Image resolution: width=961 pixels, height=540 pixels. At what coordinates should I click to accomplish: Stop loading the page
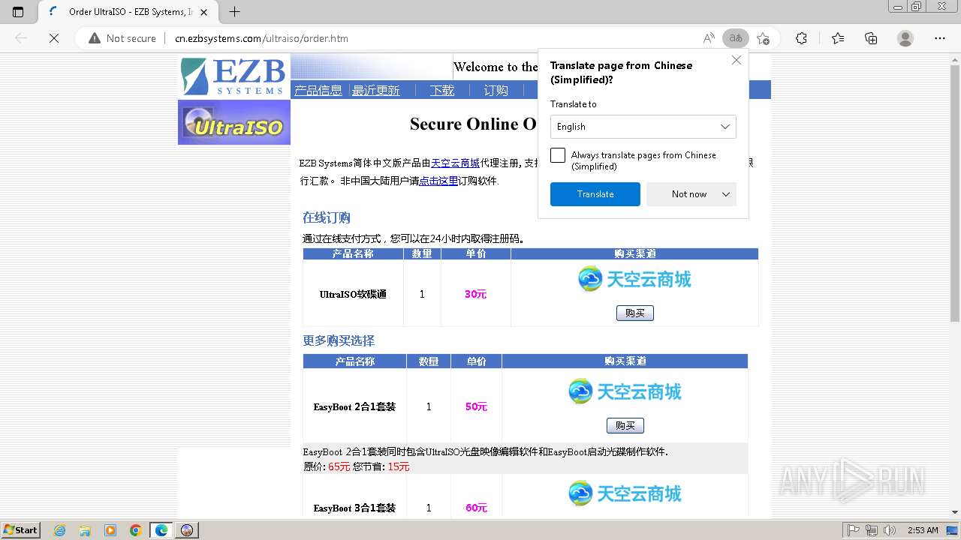(x=54, y=38)
